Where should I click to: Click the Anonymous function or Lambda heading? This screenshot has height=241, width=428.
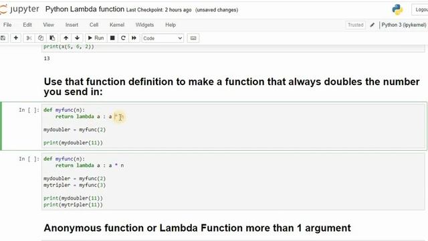click(197, 228)
